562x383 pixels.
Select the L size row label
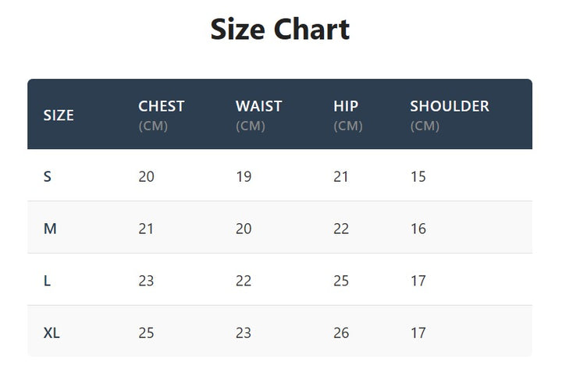click(48, 281)
